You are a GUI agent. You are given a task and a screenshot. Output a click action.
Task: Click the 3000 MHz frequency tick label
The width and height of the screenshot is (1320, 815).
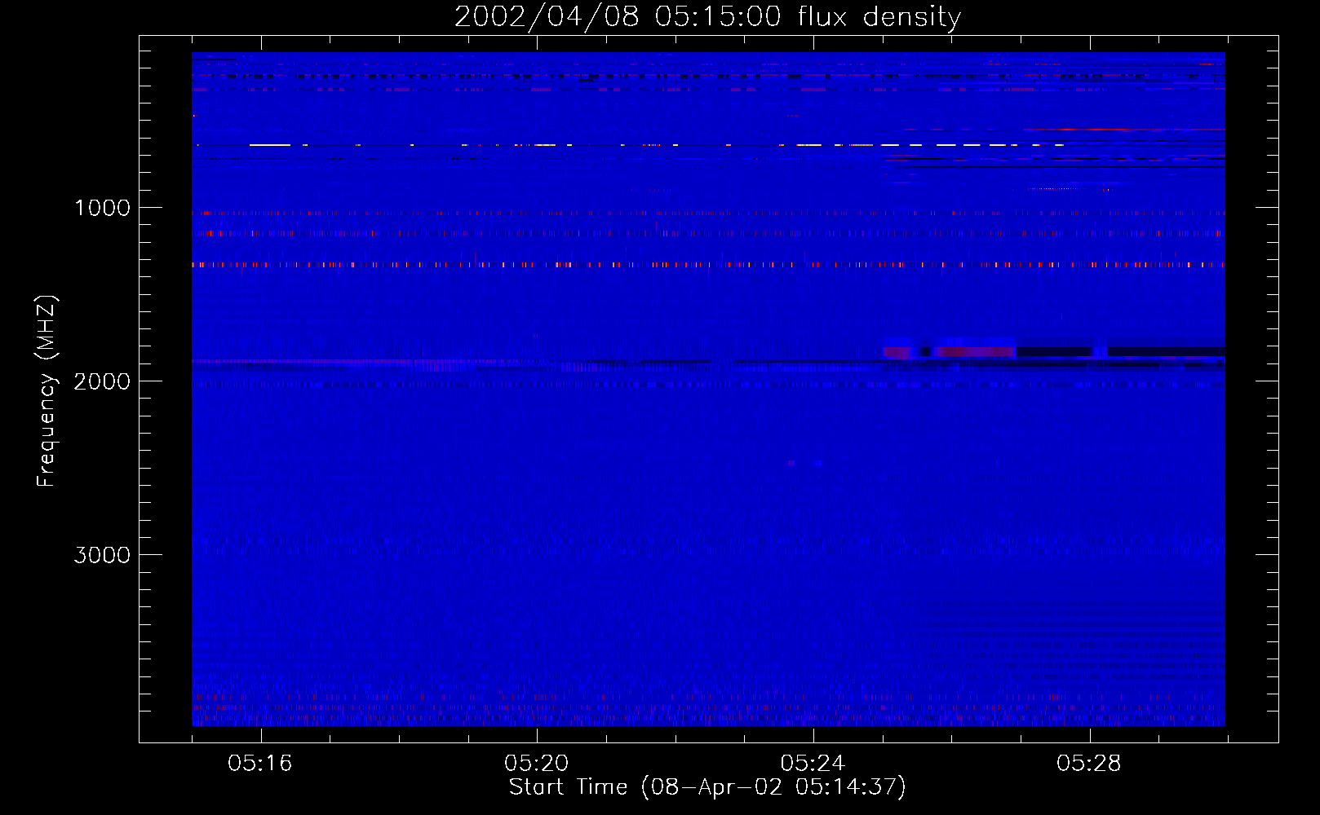tap(102, 555)
